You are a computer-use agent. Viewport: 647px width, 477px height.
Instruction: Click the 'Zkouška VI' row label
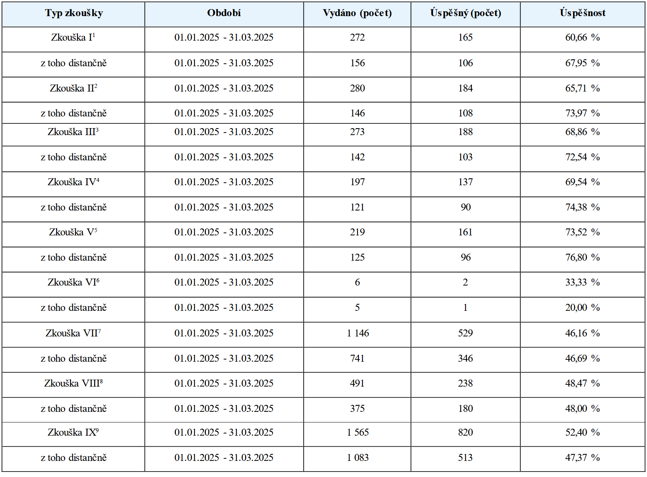click(x=73, y=282)
